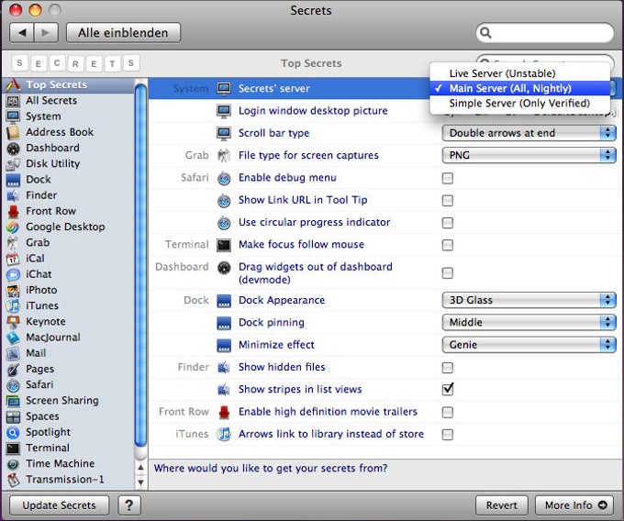Select the Top Secrets sidebar icon

click(x=13, y=84)
